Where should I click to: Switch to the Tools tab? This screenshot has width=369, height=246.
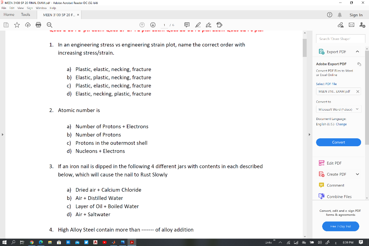click(x=25, y=14)
